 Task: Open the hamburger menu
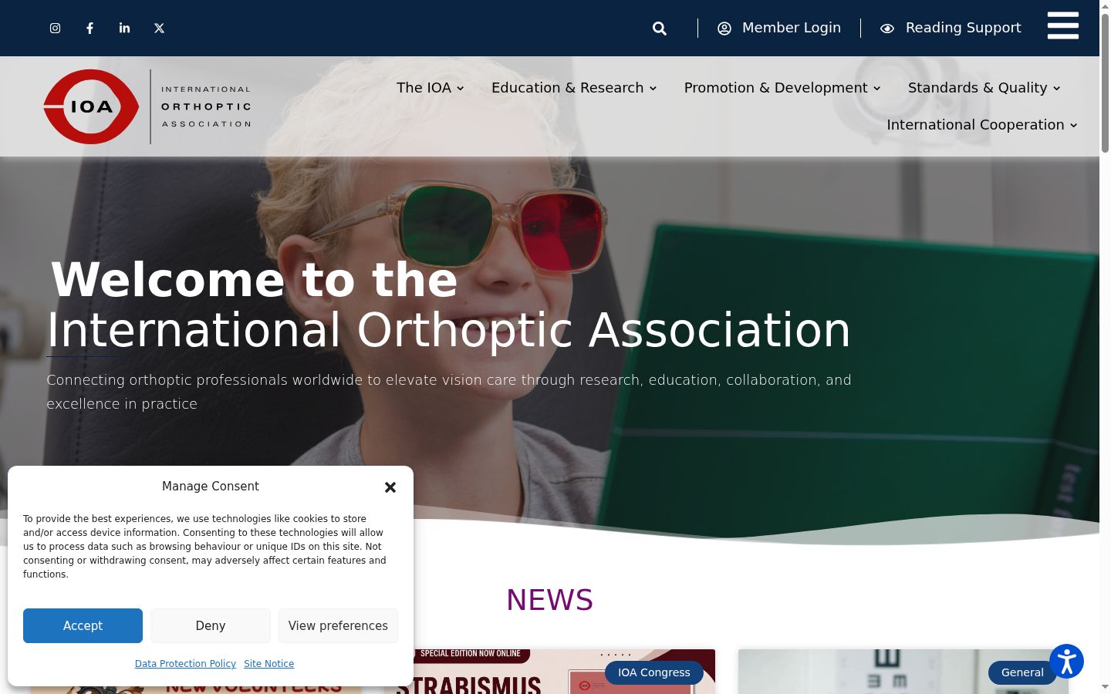pyautogui.click(x=1063, y=25)
